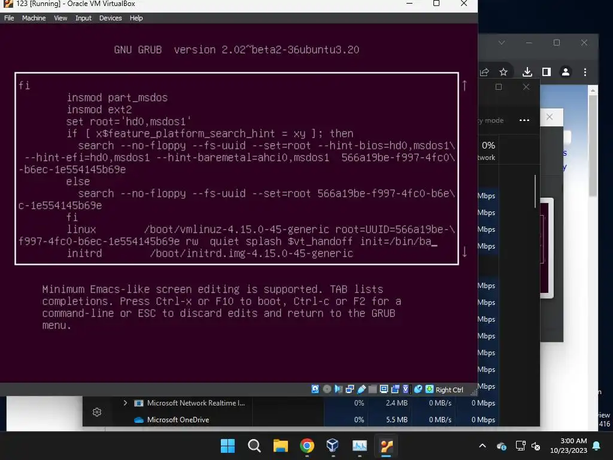Screen dimensions: 613x460
Task: Switch to Google Chrome in taskbar
Action: 307,446
